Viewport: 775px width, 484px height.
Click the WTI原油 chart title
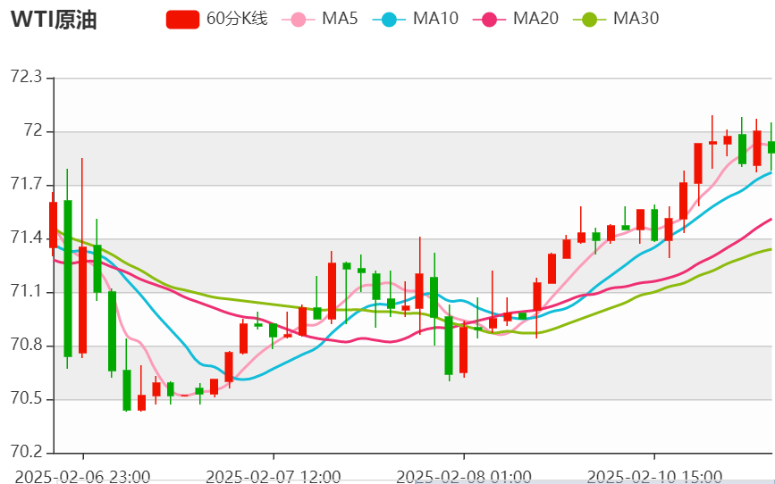(x=54, y=20)
